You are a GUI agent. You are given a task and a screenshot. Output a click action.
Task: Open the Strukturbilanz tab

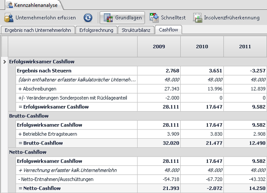(136, 30)
